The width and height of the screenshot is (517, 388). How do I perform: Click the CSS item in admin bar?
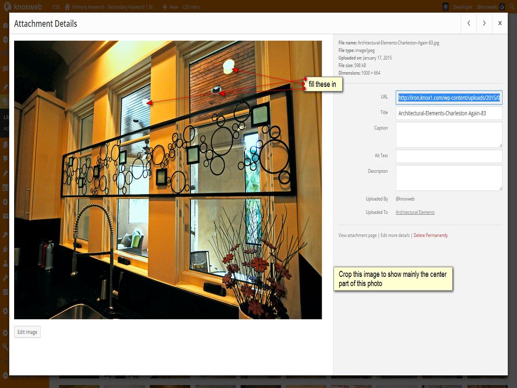coord(56,7)
